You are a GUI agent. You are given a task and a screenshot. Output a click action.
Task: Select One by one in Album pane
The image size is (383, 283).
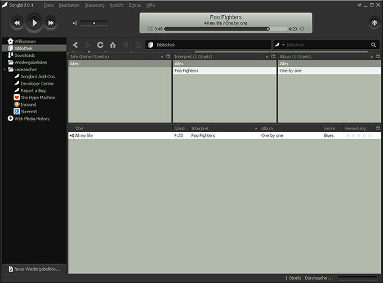coord(329,70)
